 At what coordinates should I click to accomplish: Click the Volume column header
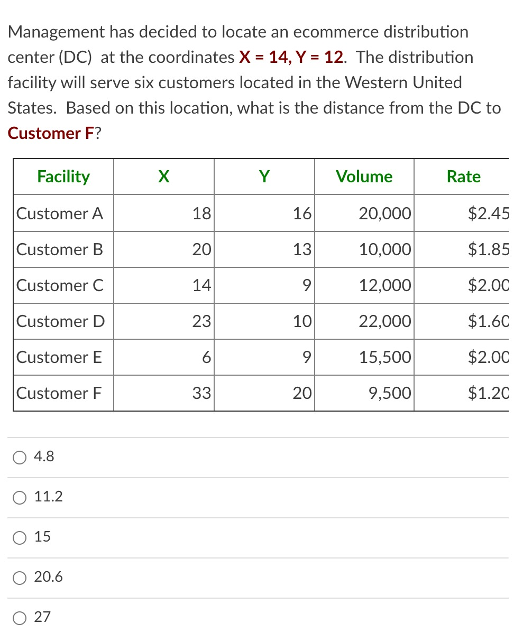(x=364, y=176)
